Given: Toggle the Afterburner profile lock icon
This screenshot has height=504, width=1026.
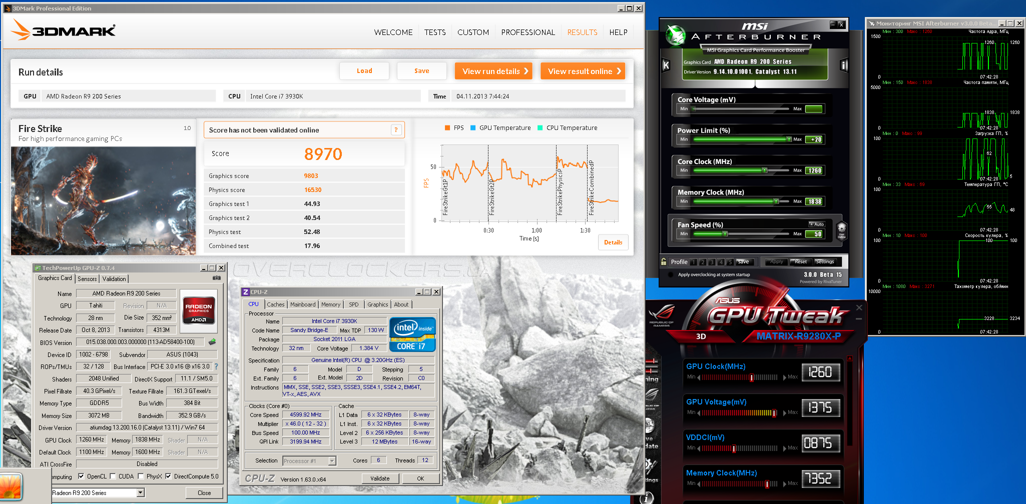Looking at the screenshot, I should 664,261.
